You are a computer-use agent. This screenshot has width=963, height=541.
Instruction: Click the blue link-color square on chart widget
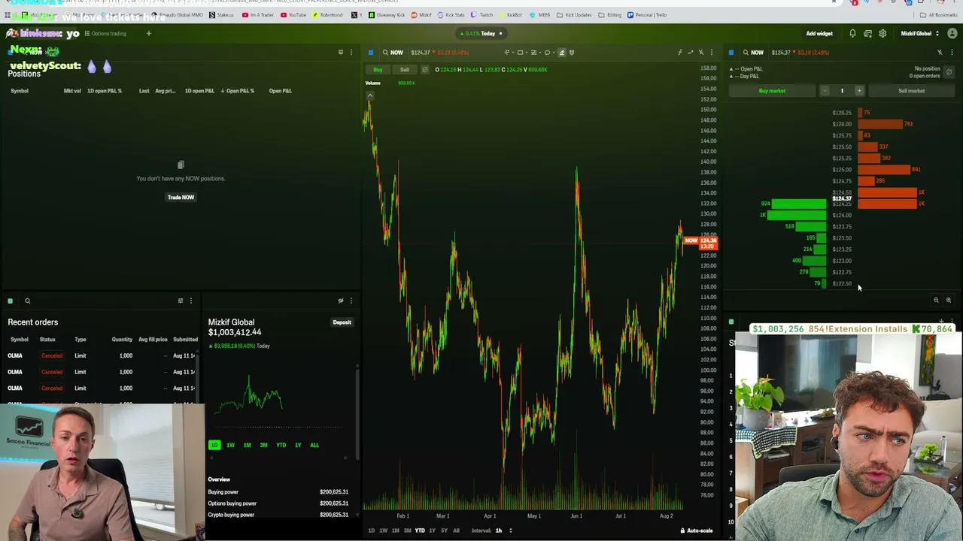click(x=371, y=53)
